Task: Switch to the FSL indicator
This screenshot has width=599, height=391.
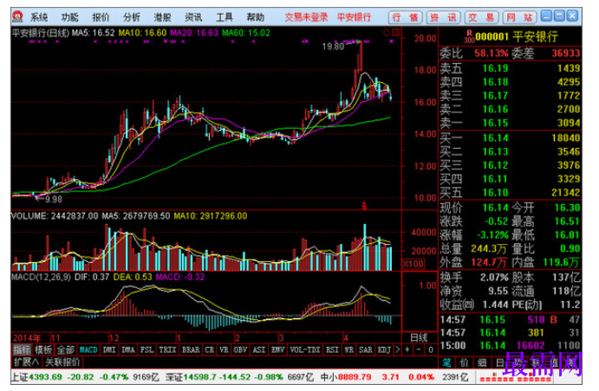Action: pyautogui.click(x=146, y=349)
